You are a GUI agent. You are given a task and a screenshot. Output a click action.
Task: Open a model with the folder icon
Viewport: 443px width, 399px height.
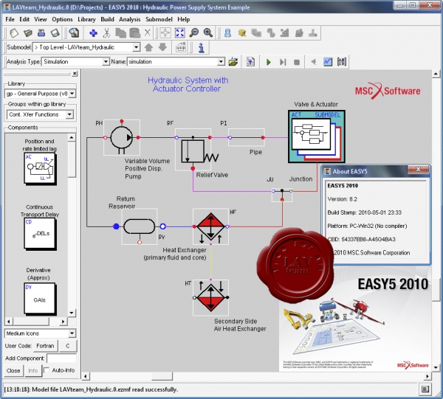point(28,33)
